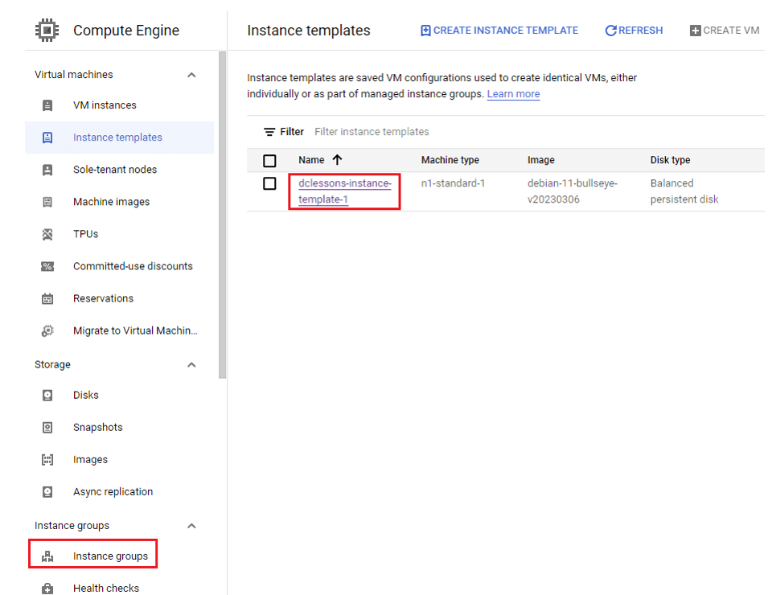Viewport: 768px width, 595px height.
Task: Open the Learn more link
Action: tap(513, 94)
